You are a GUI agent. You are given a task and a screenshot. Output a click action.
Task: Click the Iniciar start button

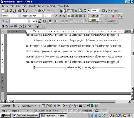click(x=6, y=116)
